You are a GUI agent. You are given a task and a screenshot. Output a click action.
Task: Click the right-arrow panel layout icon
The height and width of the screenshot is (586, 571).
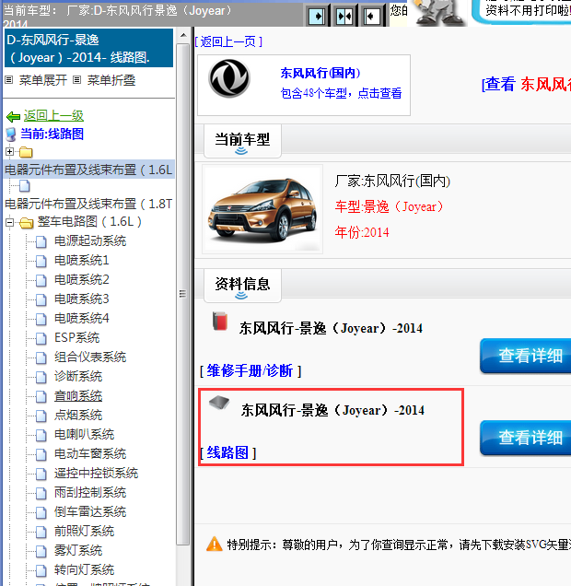pyautogui.click(x=317, y=16)
